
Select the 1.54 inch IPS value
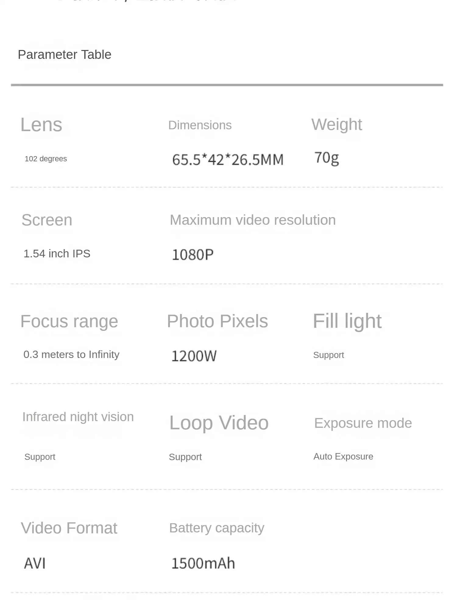(57, 254)
